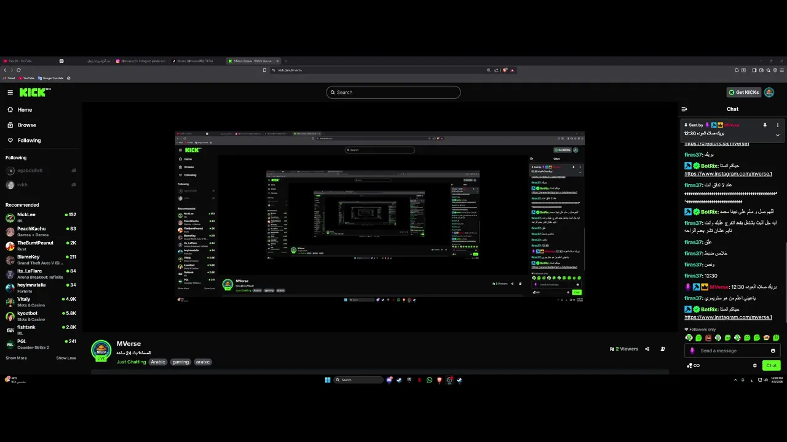Reload the page in the browser toolbar
The width and height of the screenshot is (787, 442).
18,70
